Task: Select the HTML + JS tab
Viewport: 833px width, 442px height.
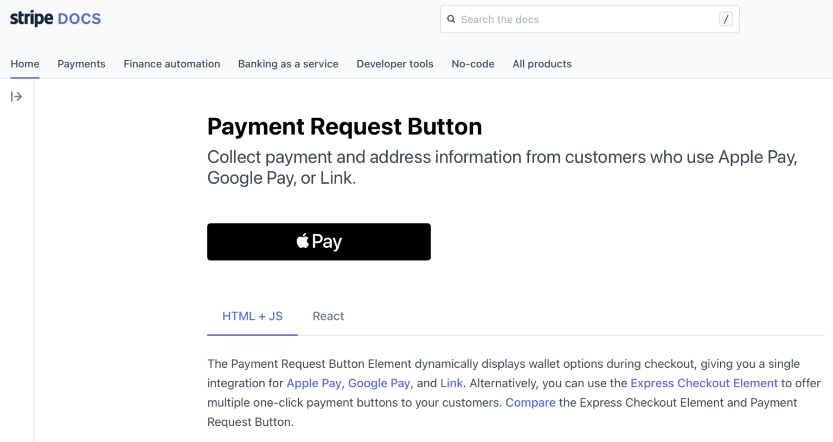Action: pyautogui.click(x=252, y=316)
